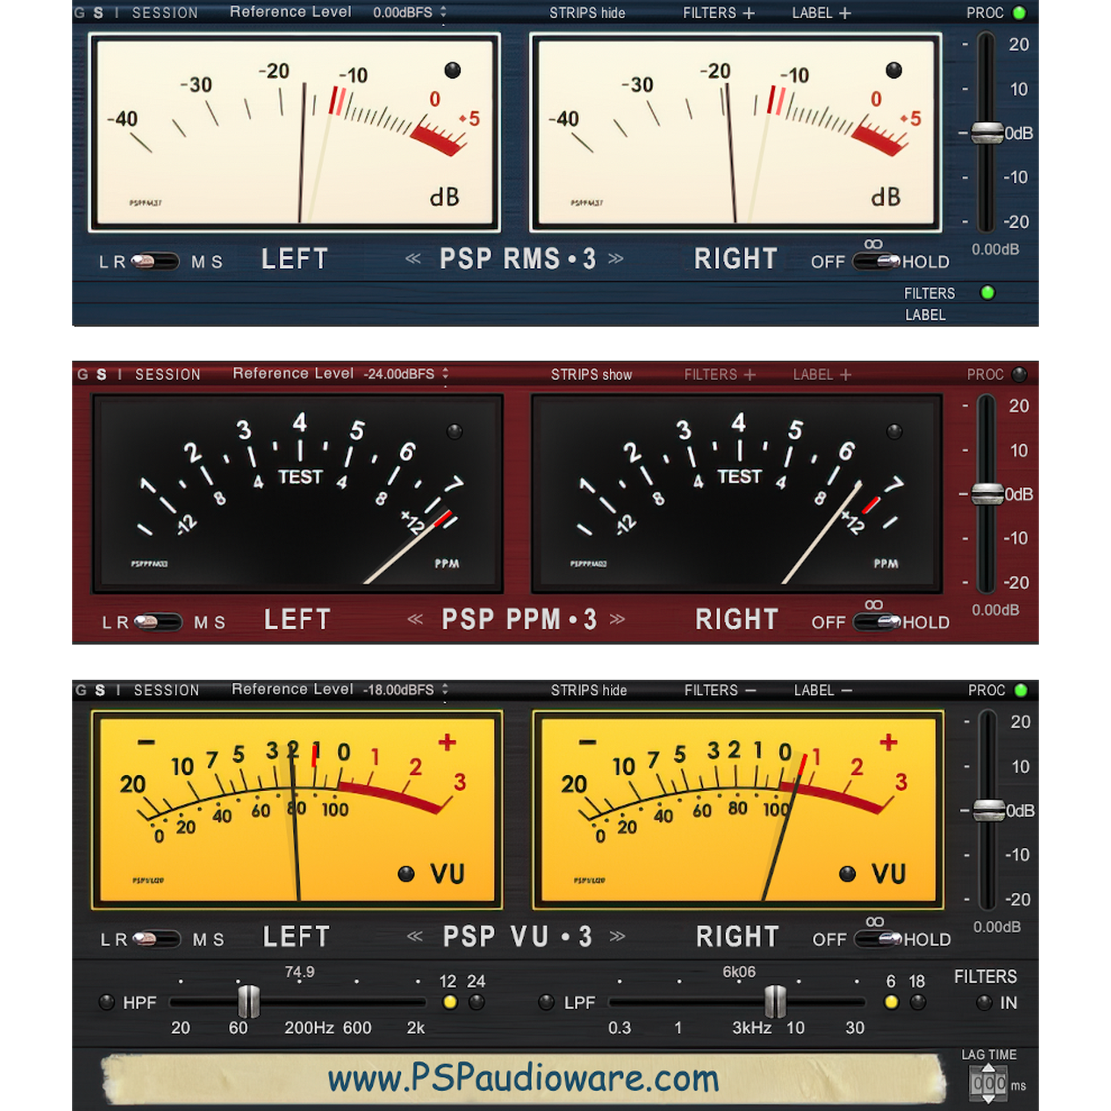Click www.PSPaudioware.com tape label
The width and height of the screenshot is (1111, 1111).
click(522, 1079)
